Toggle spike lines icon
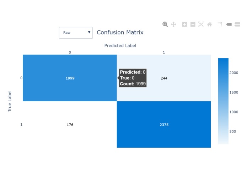 click(220, 24)
